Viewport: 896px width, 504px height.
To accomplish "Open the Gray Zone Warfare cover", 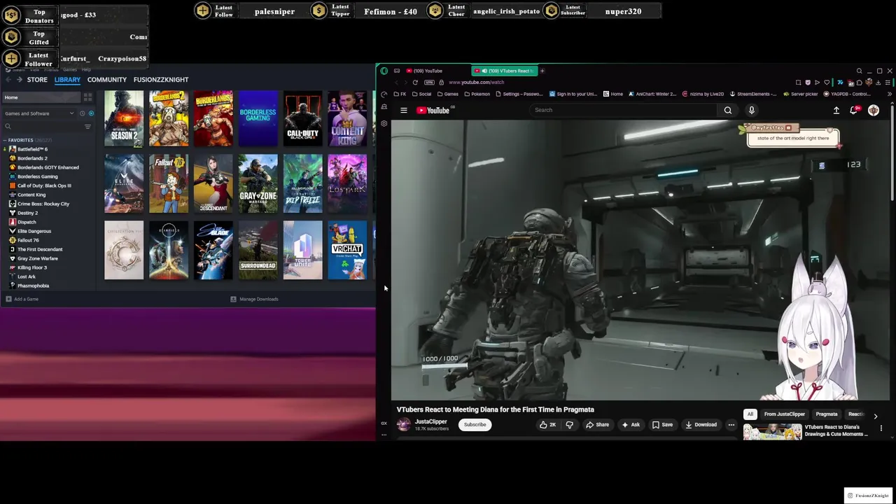I will (258, 183).
